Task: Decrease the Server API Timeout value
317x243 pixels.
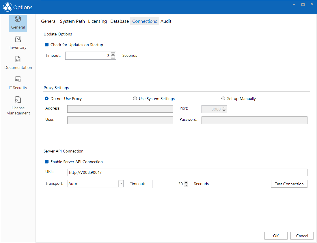Action: (x=186, y=185)
